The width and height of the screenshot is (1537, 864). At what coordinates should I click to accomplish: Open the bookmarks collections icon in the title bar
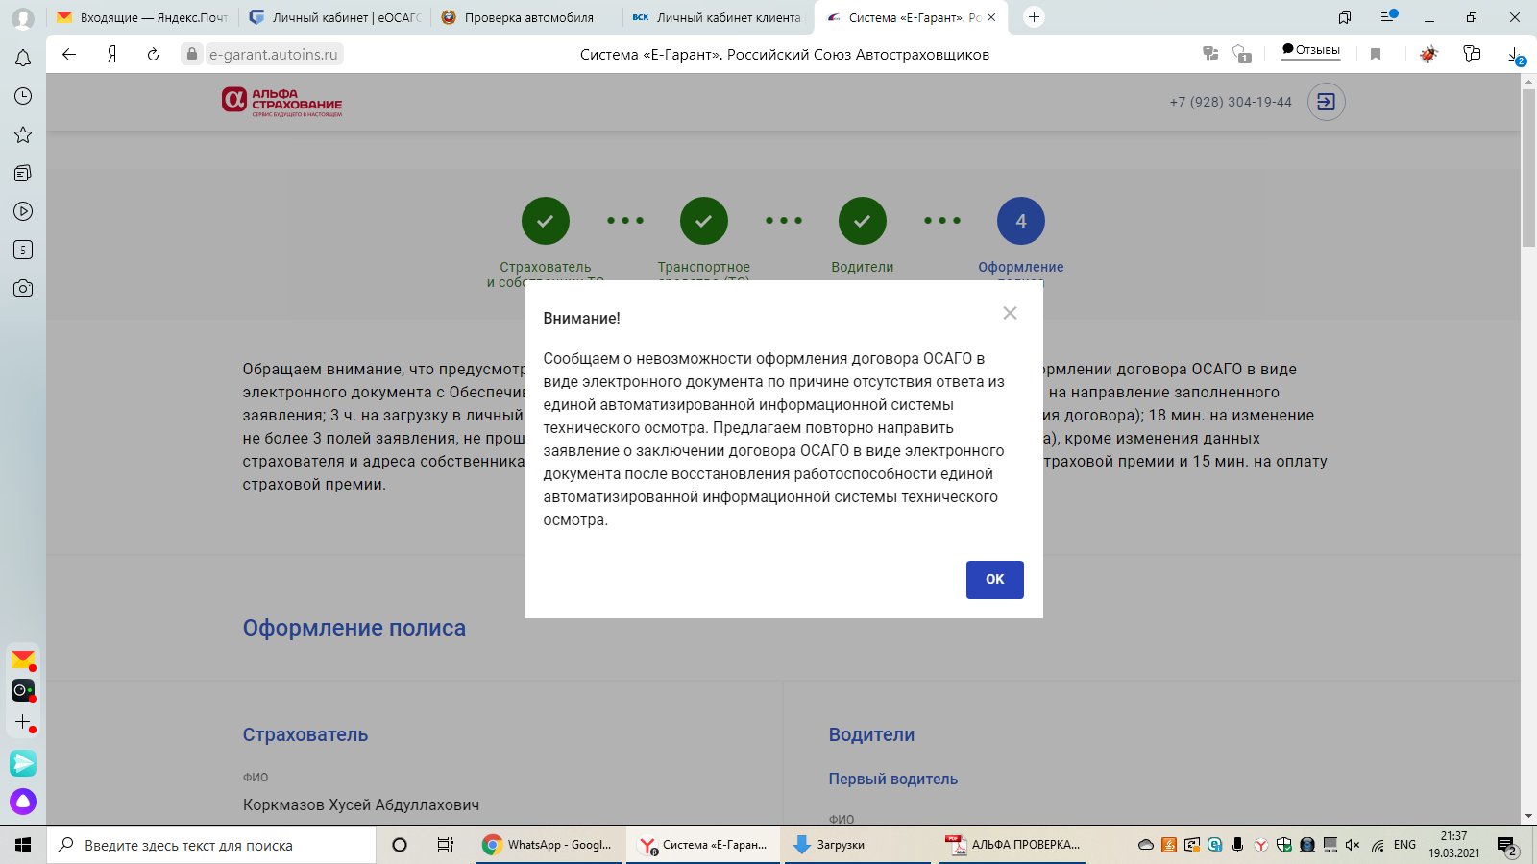1345,17
